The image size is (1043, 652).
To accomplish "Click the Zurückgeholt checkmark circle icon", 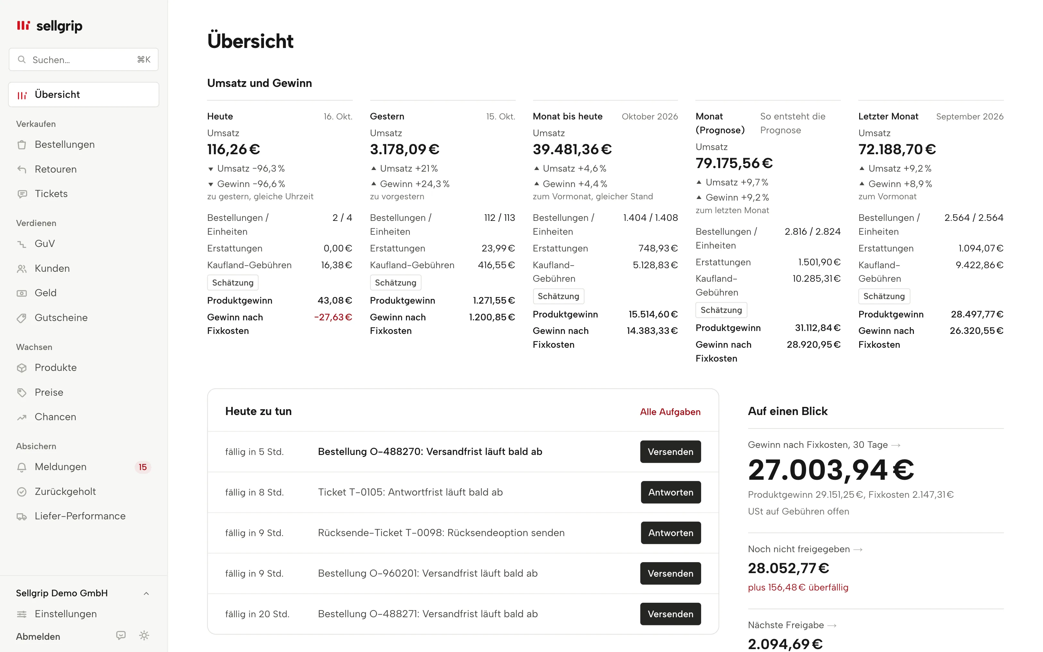I will (22, 492).
